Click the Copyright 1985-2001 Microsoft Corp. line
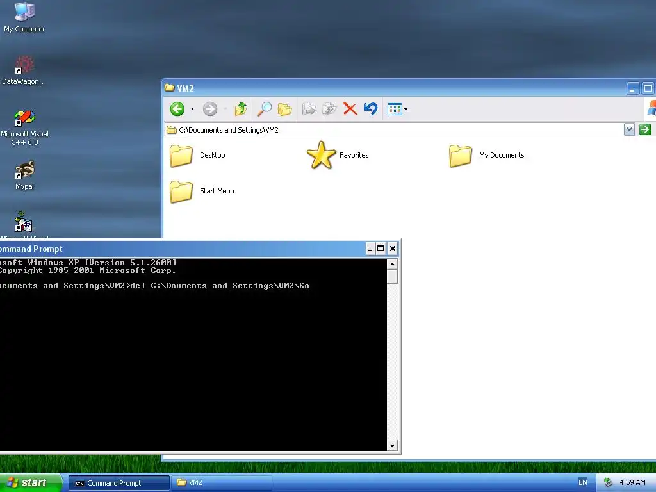The image size is (656, 492). click(x=87, y=270)
